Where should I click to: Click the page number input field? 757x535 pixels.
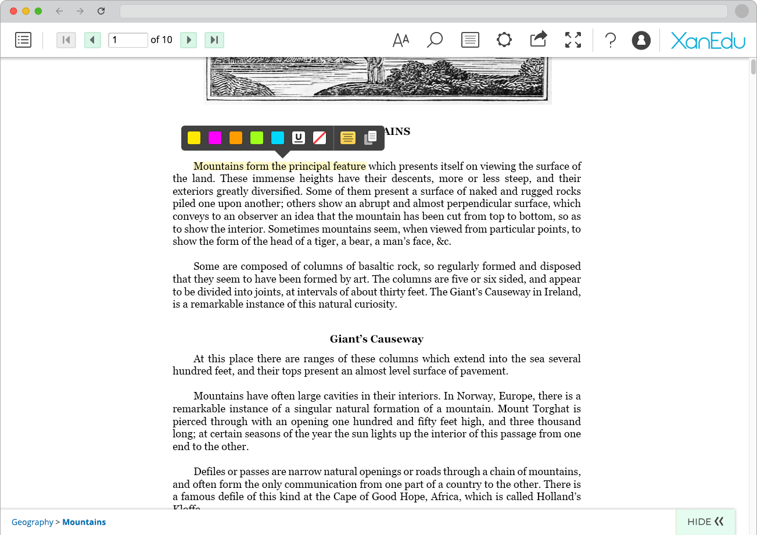pos(128,40)
